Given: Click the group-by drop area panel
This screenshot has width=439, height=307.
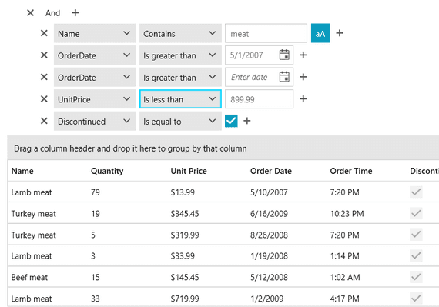Looking at the screenshot, I should coord(223,148).
